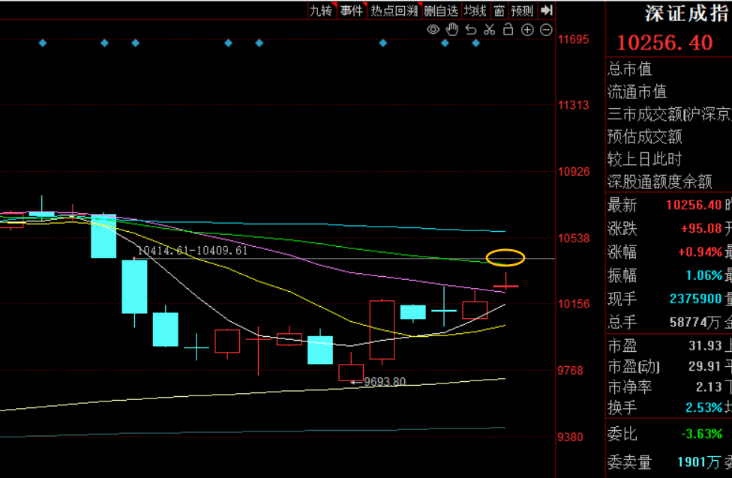The image size is (732, 478).
Task: Select the 深证成指 index title
Action: click(x=686, y=14)
